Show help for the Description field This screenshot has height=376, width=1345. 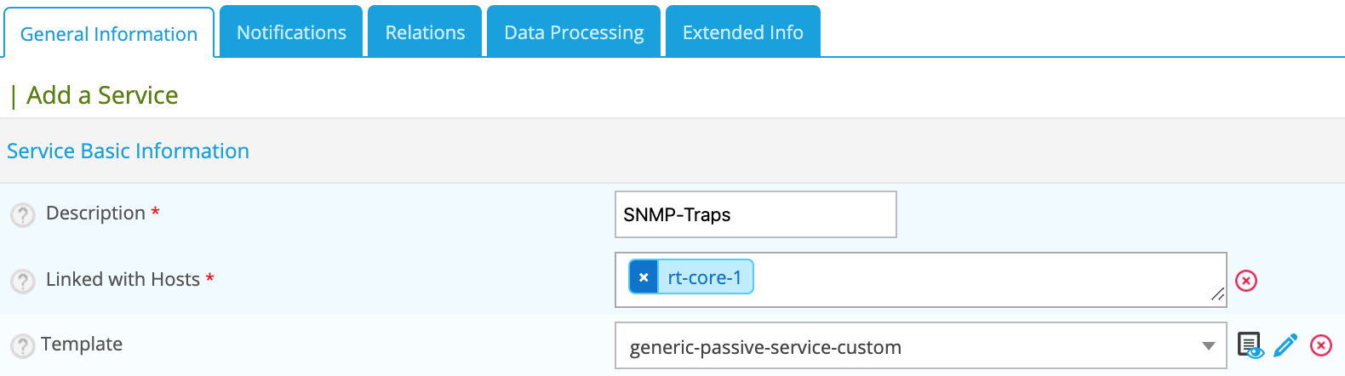pos(23,214)
